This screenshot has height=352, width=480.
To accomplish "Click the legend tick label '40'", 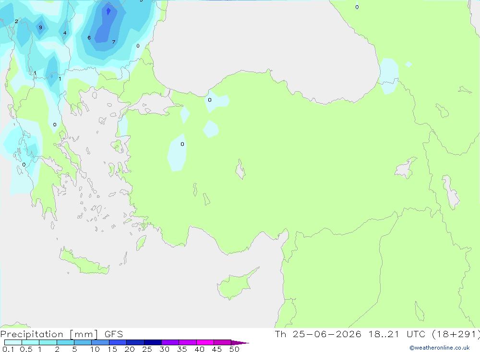I will (199, 349).
